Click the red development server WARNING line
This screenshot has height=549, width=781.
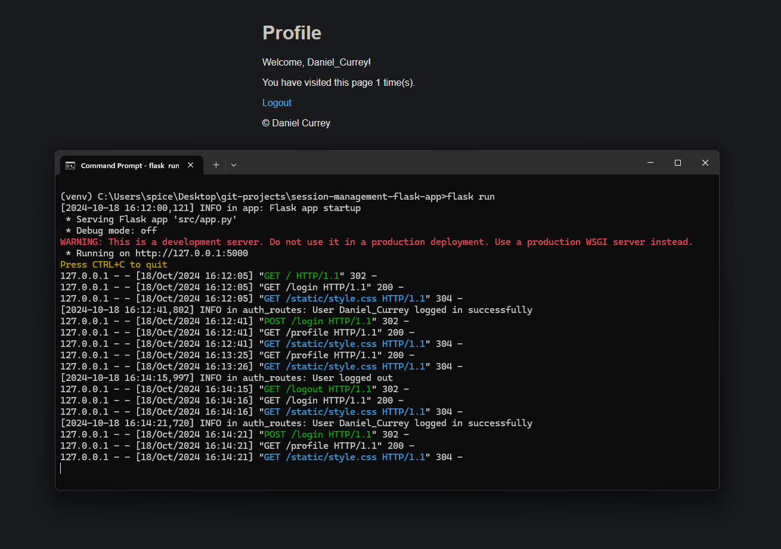tap(376, 242)
